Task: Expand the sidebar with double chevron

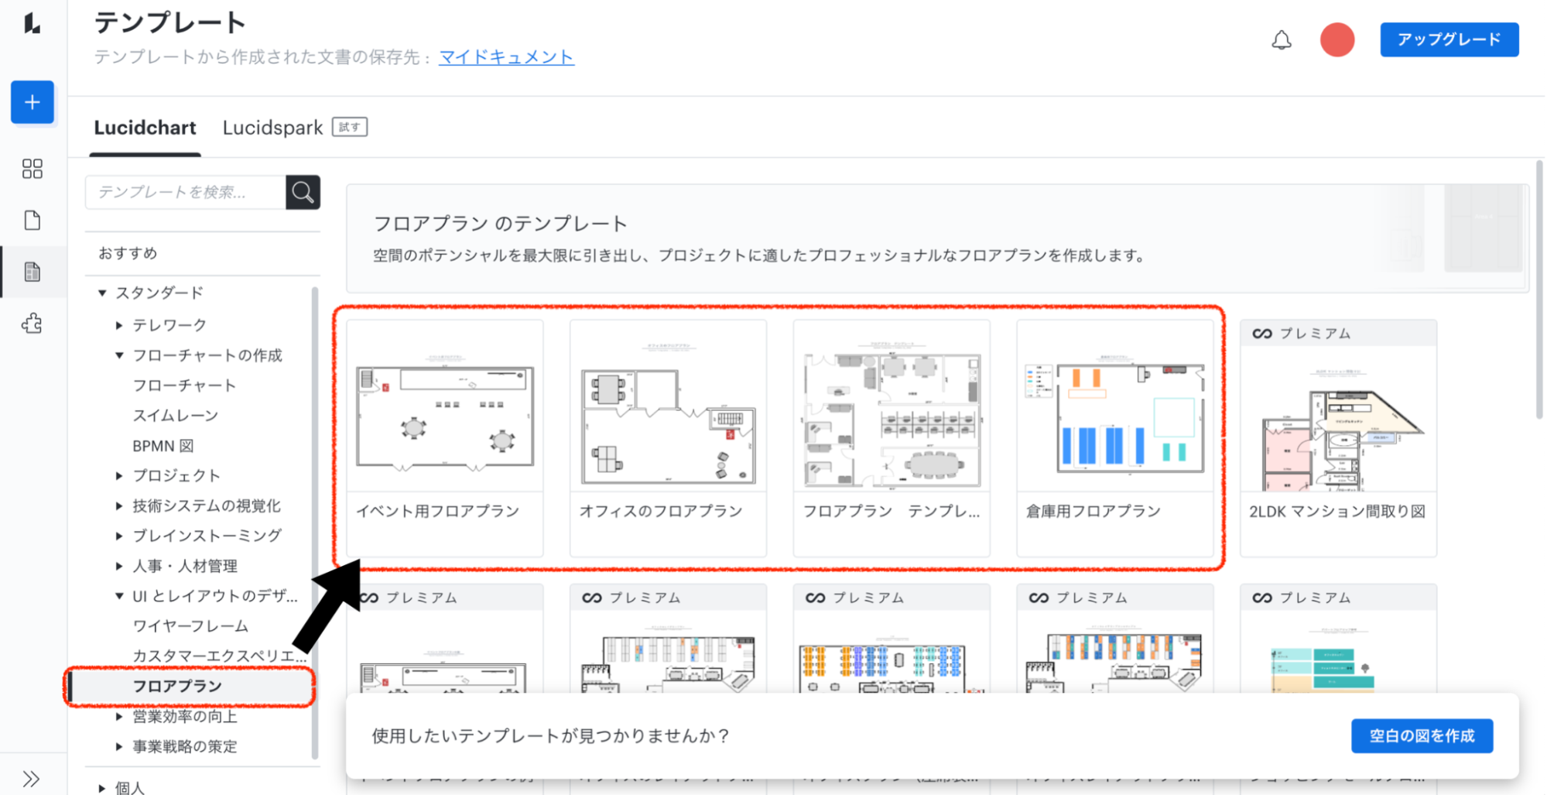Action: coord(31,778)
